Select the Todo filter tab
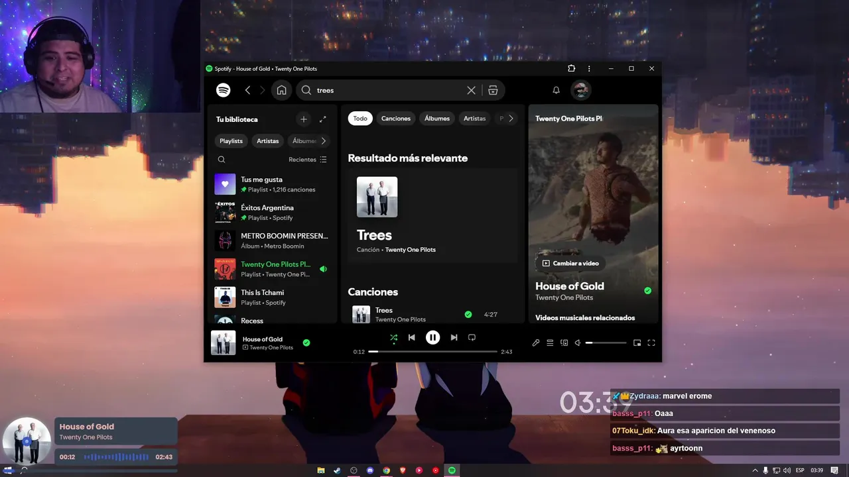The height and width of the screenshot is (477, 849). [360, 119]
